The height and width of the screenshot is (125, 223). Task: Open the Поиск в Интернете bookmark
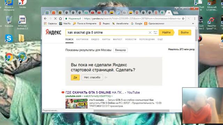click(x=85, y=24)
